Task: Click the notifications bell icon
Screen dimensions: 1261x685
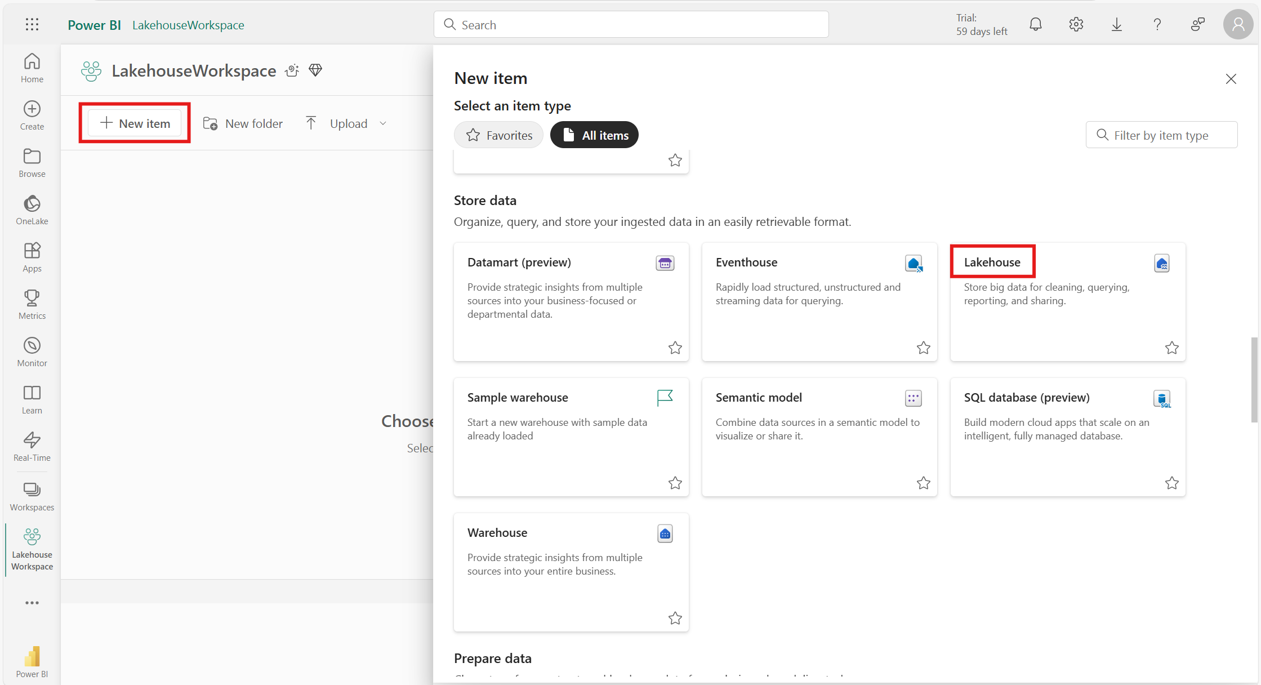Action: pyautogui.click(x=1035, y=24)
